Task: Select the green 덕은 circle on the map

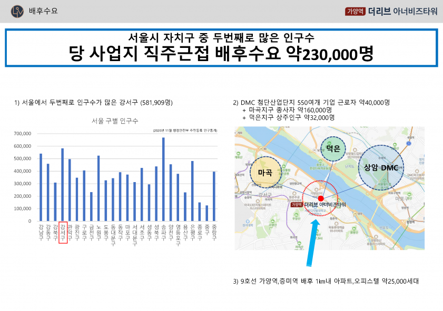Action: pos(333,149)
